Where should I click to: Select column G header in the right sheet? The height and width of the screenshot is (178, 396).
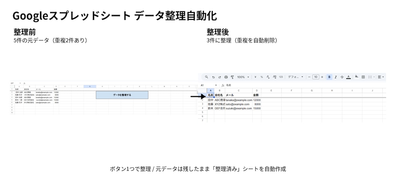[312, 90]
